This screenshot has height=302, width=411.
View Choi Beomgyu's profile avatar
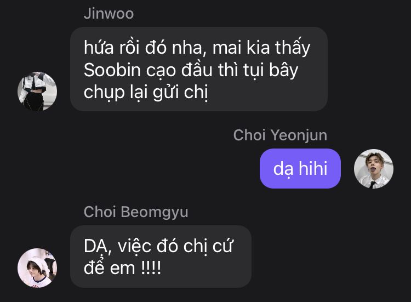click(x=37, y=267)
